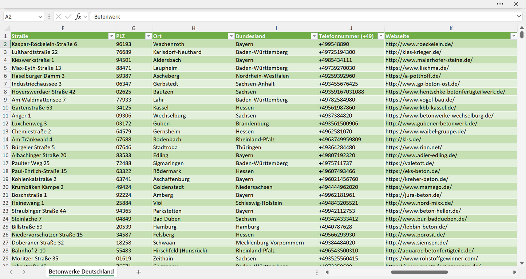Viewport: 526px width, 279px height.
Task: Go to next sheet arrow
Action: 24,272
